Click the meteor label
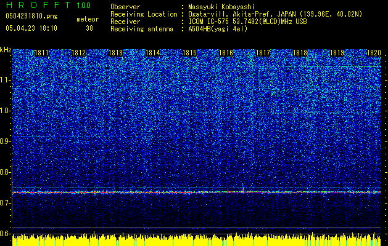388x246 pixels. [x=88, y=19]
